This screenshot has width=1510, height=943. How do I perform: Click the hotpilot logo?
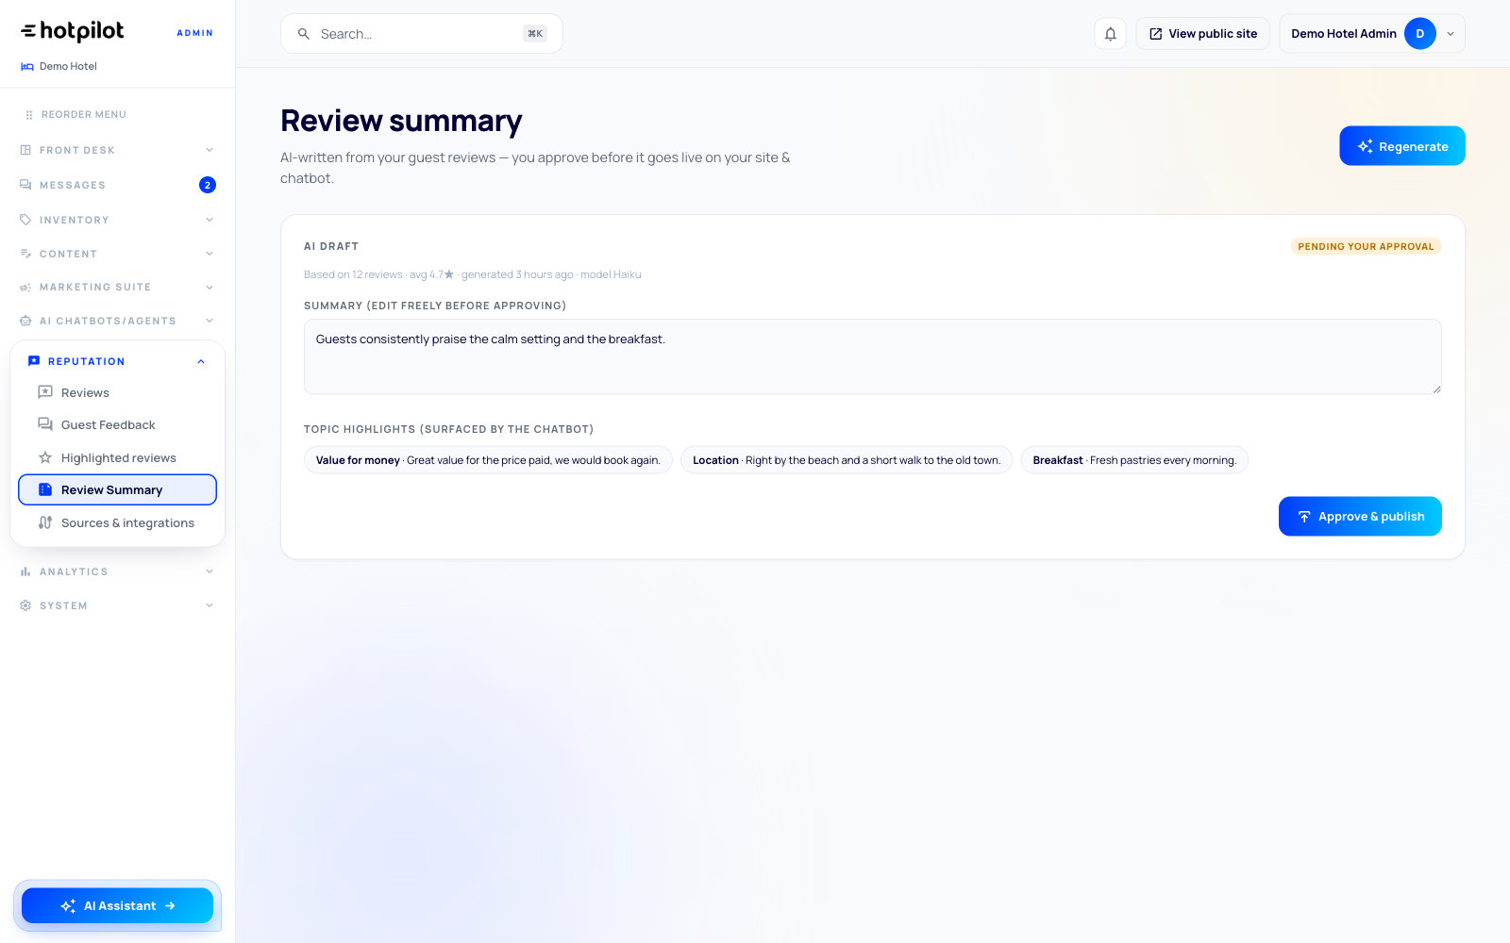pos(73,31)
